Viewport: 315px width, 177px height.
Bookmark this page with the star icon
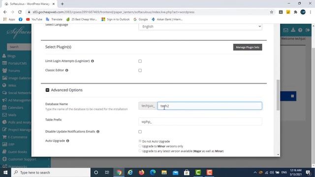pos(272,12)
